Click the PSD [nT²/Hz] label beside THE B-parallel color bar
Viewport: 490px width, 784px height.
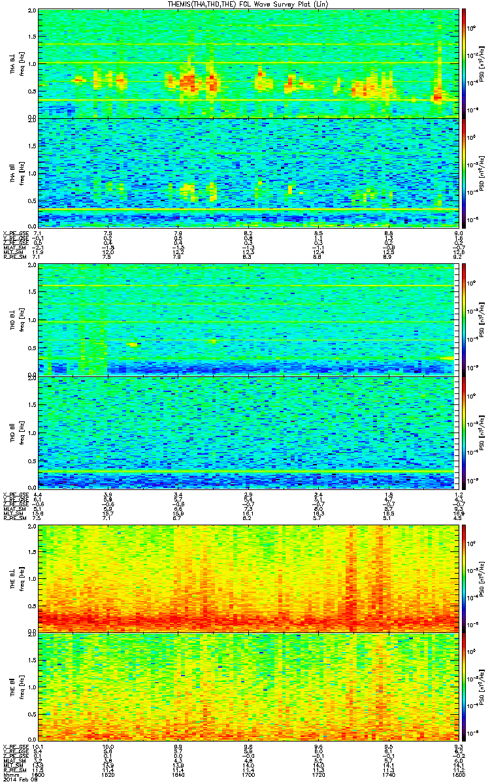click(x=482, y=688)
